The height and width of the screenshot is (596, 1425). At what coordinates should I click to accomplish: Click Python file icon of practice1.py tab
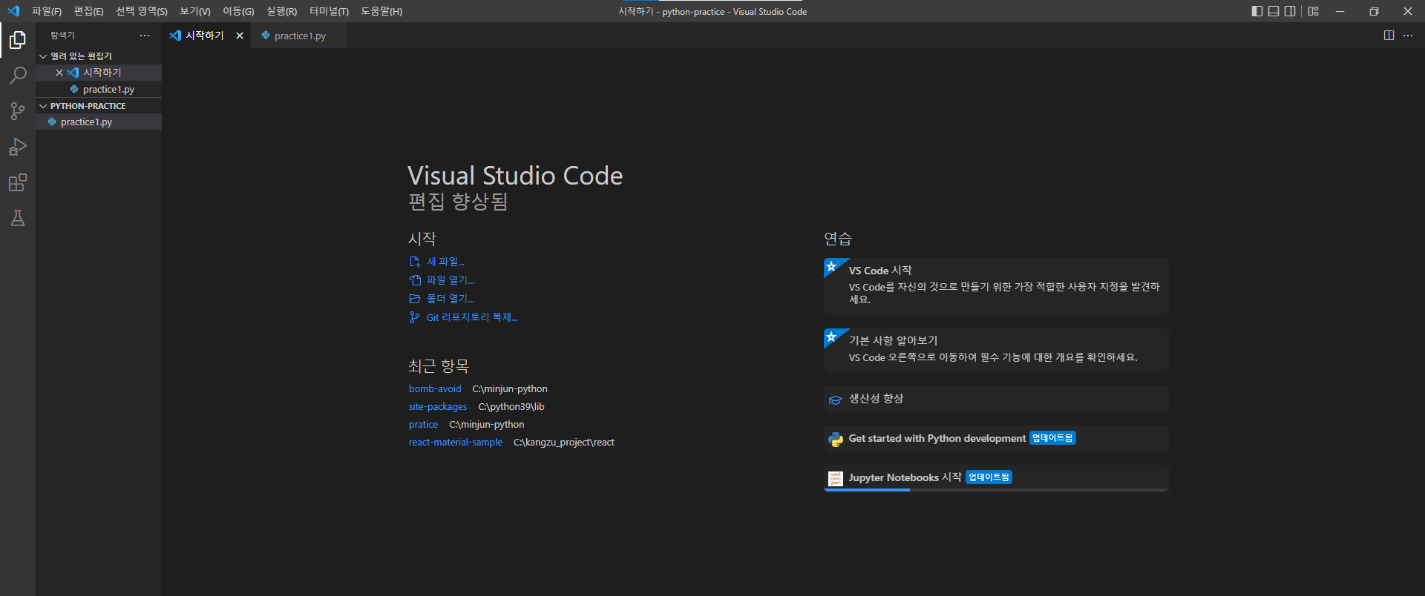(x=266, y=36)
